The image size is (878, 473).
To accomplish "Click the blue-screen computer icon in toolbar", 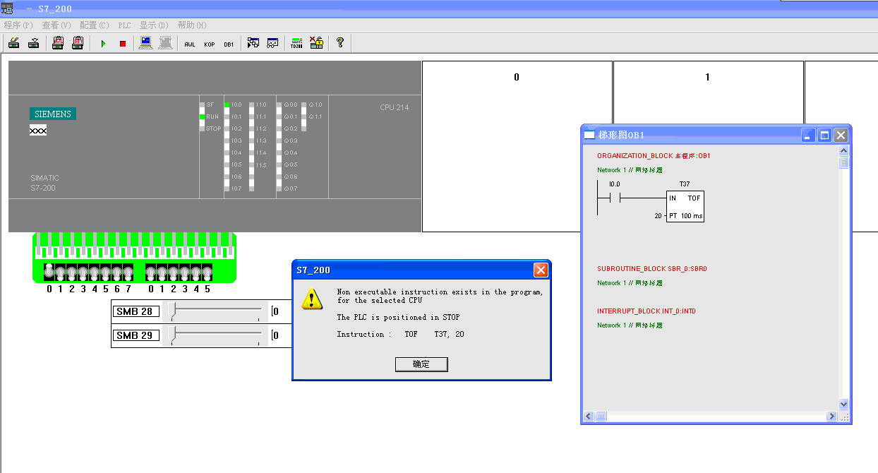I will (146, 43).
